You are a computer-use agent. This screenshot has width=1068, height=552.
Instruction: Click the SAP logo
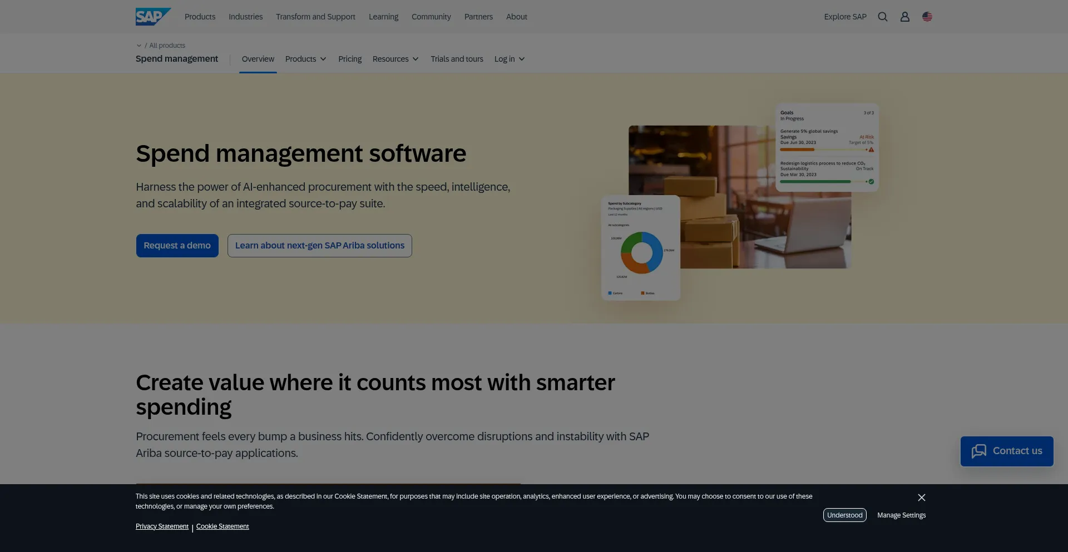pos(152,17)
